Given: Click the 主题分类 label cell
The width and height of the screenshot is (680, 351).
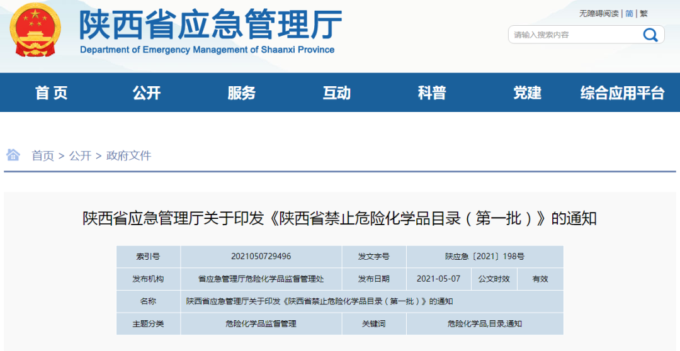Looking at the screenshot, I should [x=149, y=324].
